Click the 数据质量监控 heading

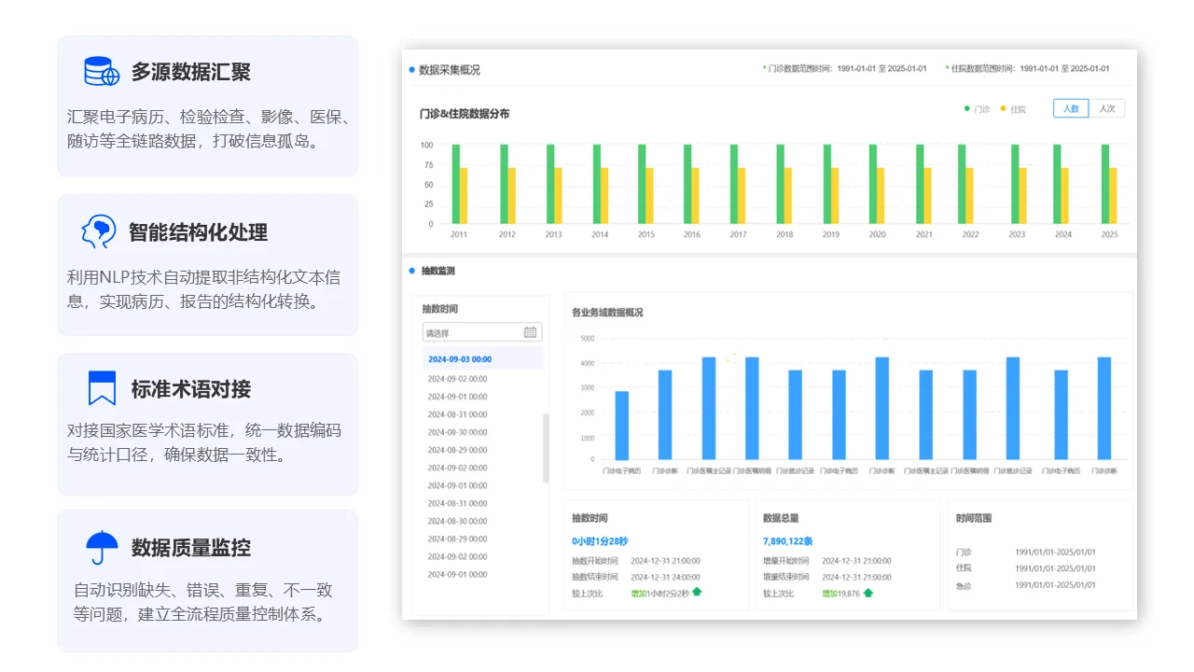pos(190,548)
